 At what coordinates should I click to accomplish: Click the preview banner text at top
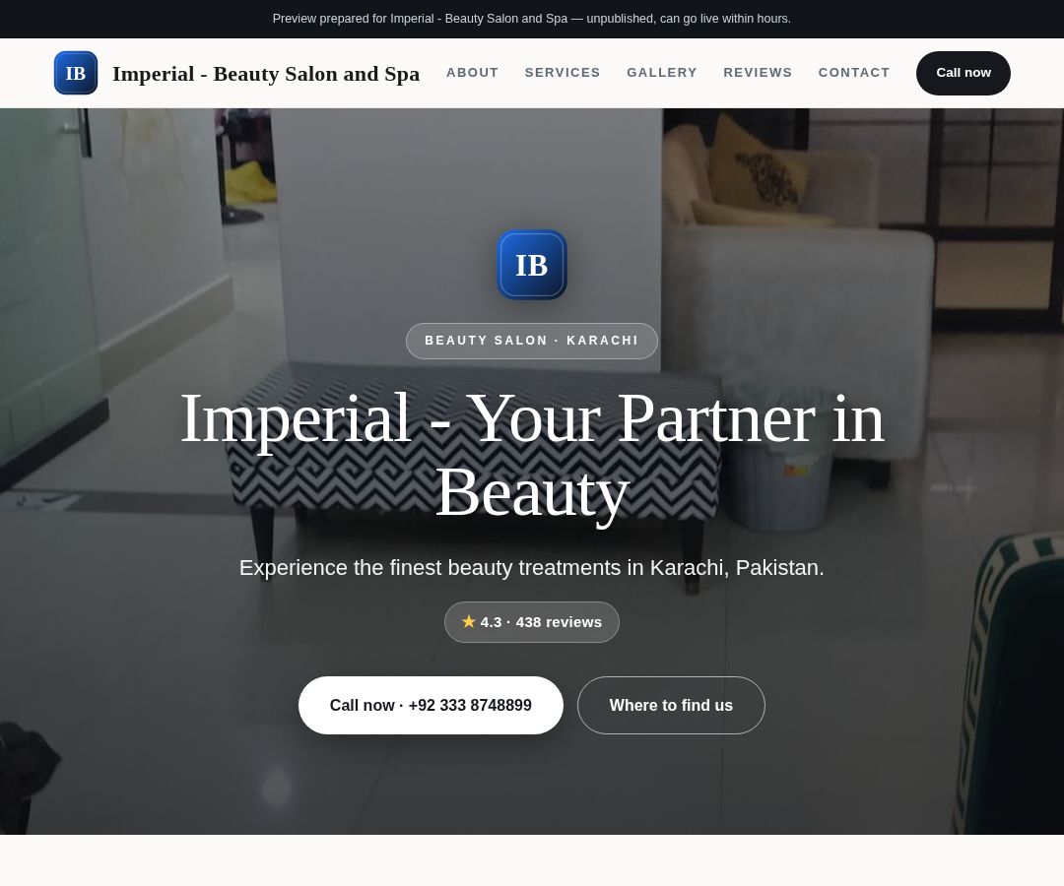(x=531, y=19)
